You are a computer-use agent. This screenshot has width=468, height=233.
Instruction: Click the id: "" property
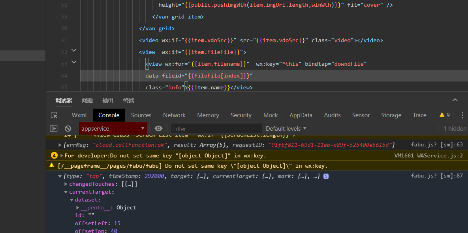(x=85, y=215)
